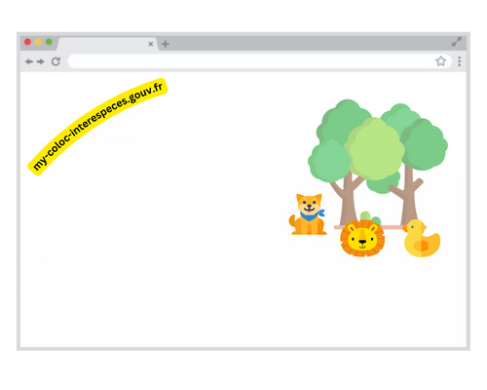Focus the empty address bar
This screenshot has width=487, height=390.
coord(259,61)
